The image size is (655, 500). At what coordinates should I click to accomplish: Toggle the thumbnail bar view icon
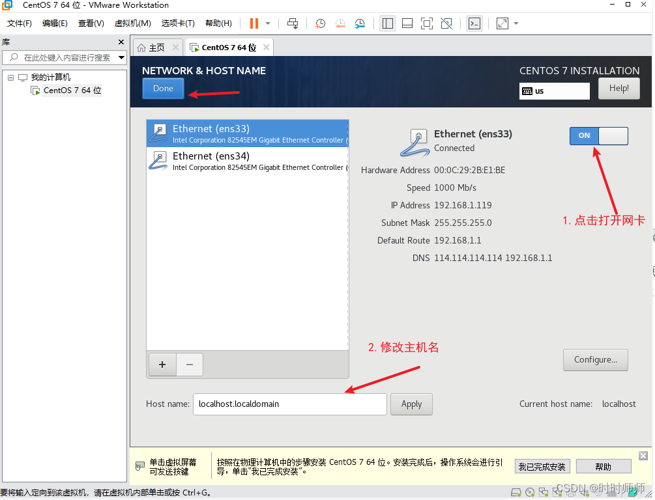click(407, 23)
